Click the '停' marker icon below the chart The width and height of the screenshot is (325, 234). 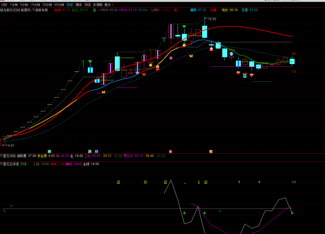pyautogui.click(x=50, y=151)
